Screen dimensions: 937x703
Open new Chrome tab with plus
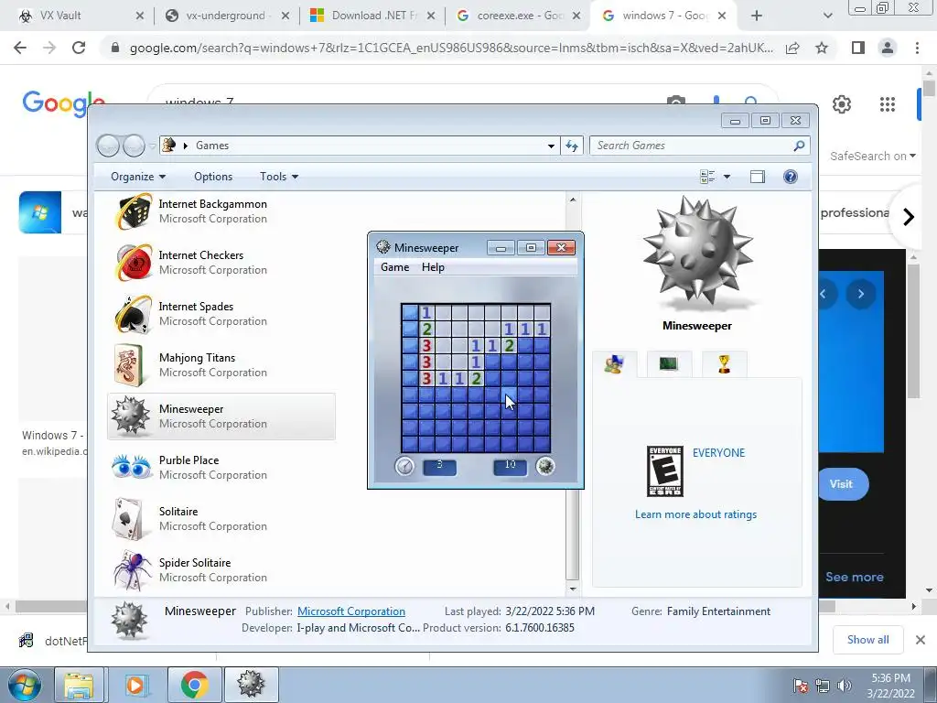[x=757, y=16]
